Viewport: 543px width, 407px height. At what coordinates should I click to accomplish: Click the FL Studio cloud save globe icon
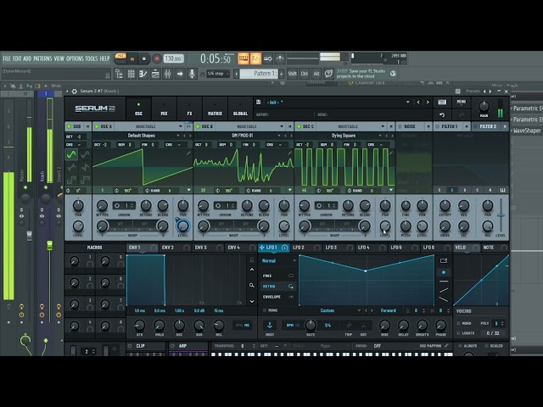pyautogui.click(x=393, y=74)
